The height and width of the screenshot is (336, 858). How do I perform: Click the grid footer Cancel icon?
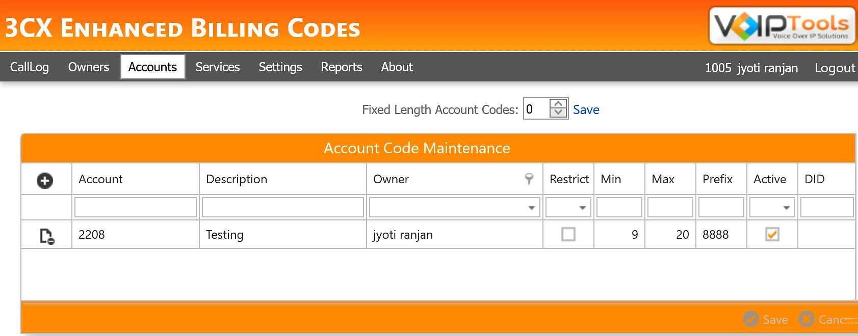806,319
